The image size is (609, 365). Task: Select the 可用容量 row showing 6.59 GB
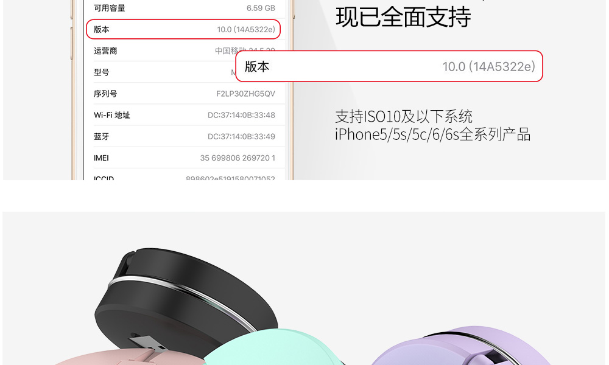[x=185, y=8]
